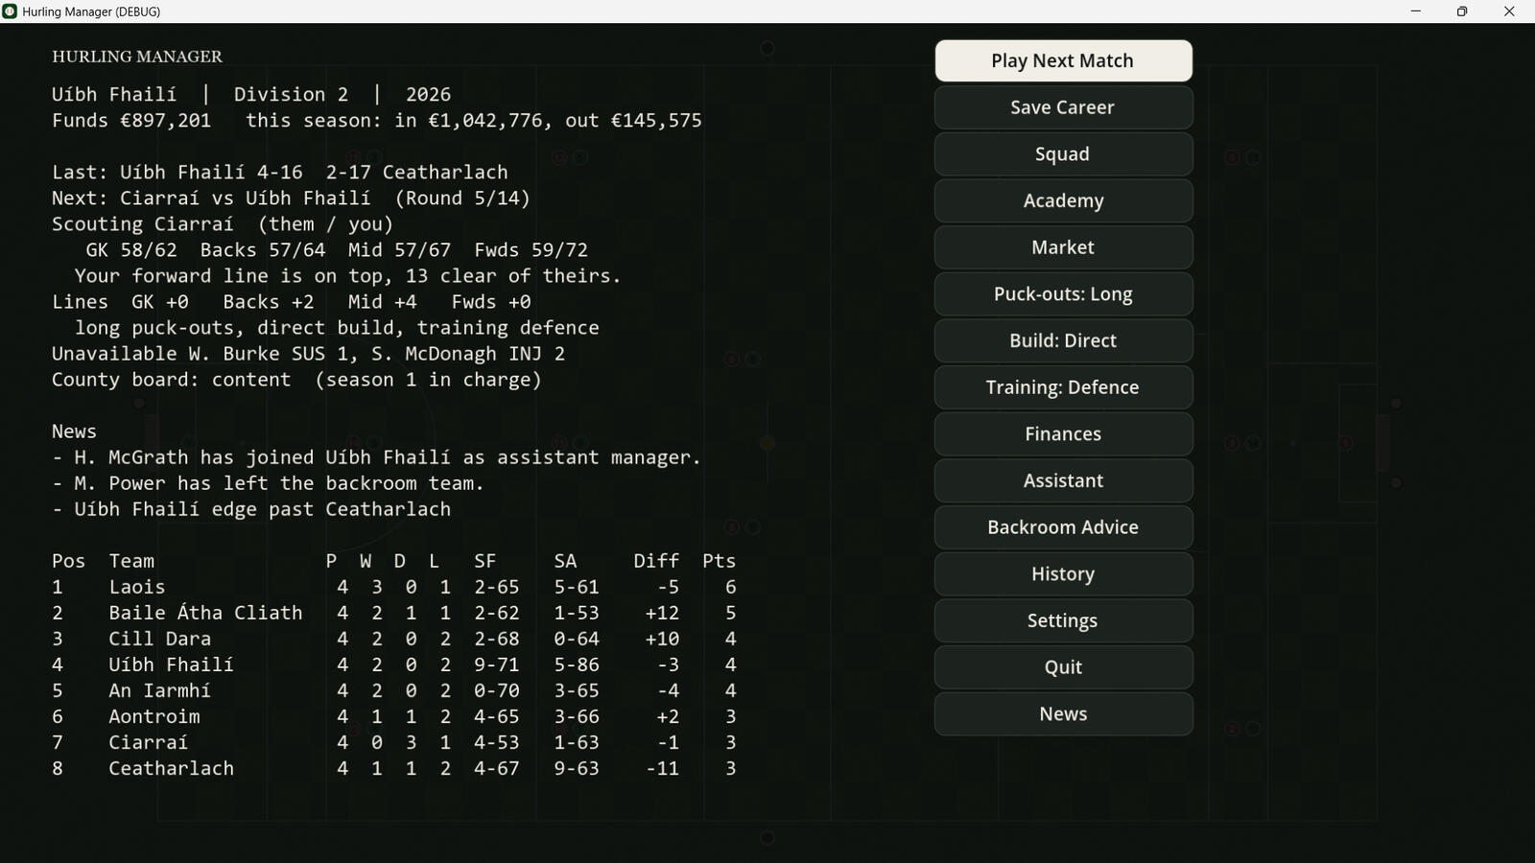Open the News screen button
Screen dimensions: 1535x863
point(1063,714)
